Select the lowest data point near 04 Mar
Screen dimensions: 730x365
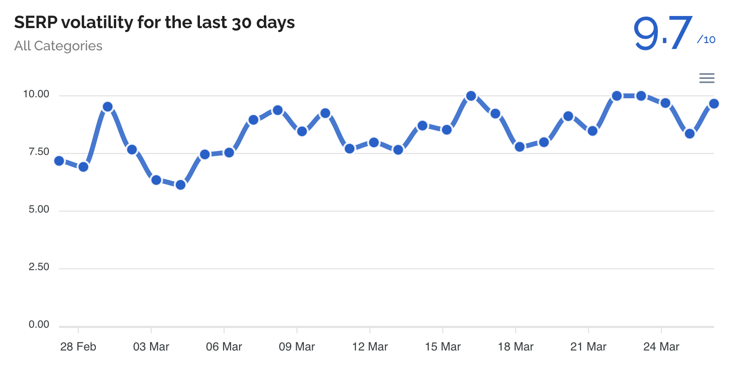coord(181,185)
